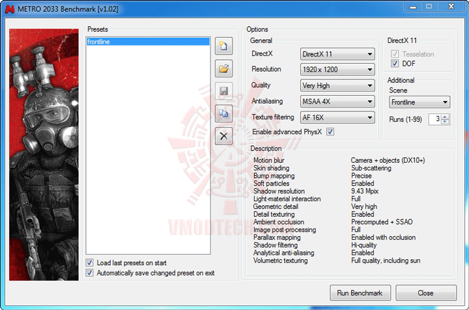Open the Quality dropdown set to Very High
The image size is (469, 310).
[x=337, y=85]
